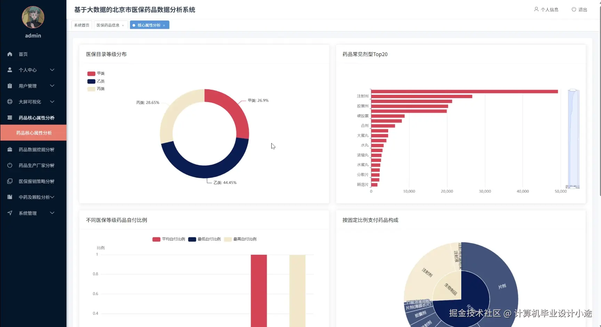Select the highlighted 药品核心属性分析 submenu item
Screen dimensions: 601x327
(x=33, y=133)
